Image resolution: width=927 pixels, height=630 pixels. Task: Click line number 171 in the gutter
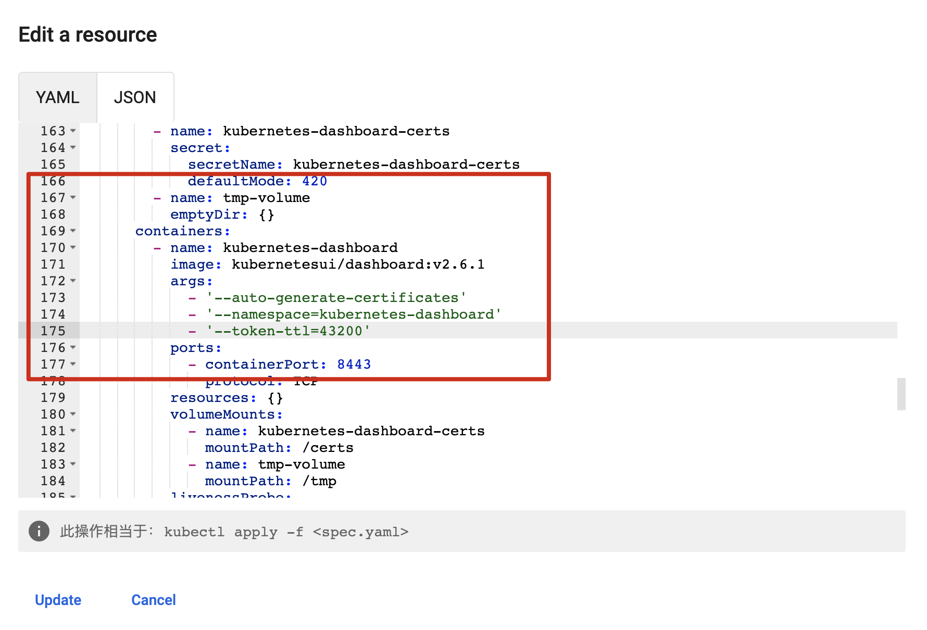point(53,264)
